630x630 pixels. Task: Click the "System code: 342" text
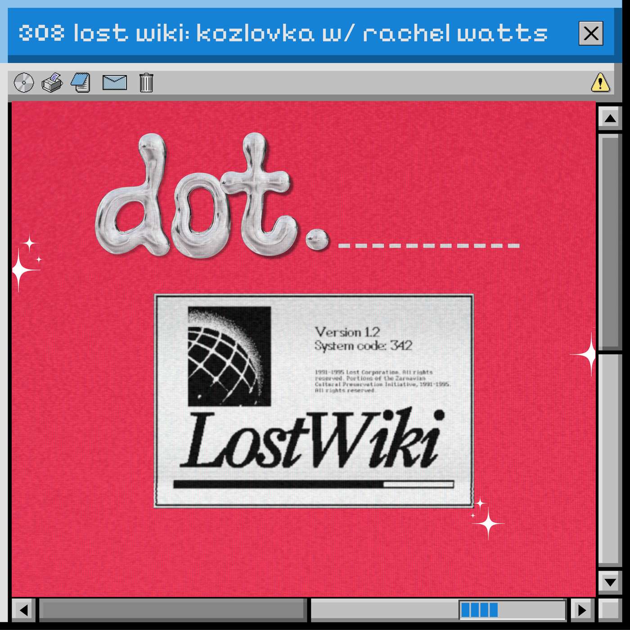coord(363,346)
